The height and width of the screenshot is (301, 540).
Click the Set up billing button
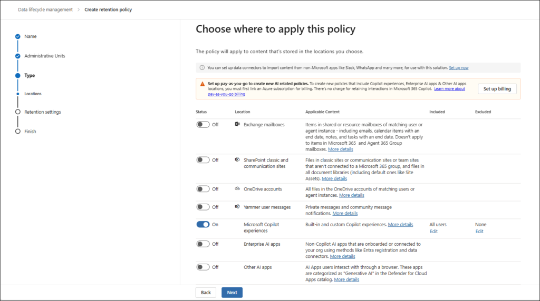(x=497, y=89)
